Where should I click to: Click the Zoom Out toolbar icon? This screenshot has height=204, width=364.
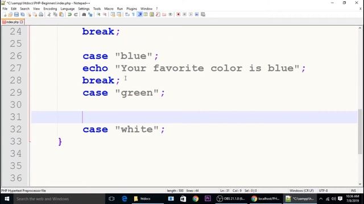tap(105, 15)
